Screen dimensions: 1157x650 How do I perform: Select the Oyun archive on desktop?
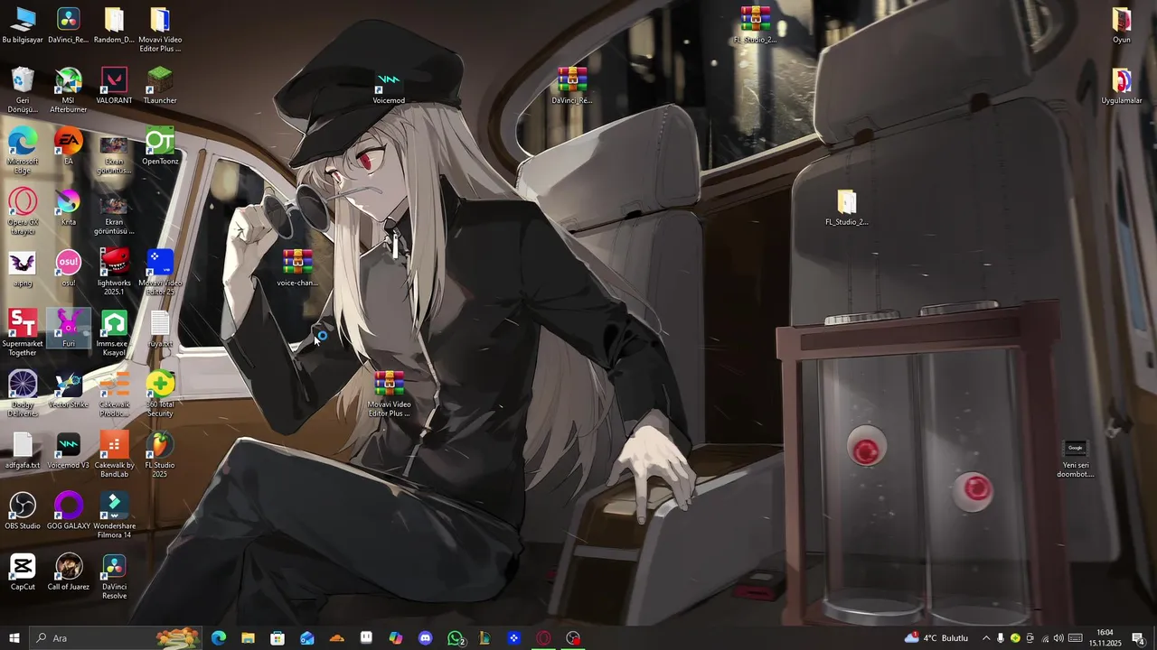1122,26
